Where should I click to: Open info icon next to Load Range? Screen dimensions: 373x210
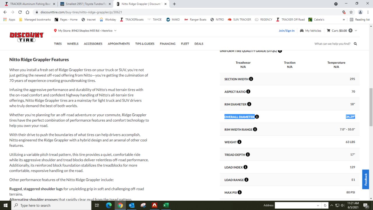click(x=246, y=180)
